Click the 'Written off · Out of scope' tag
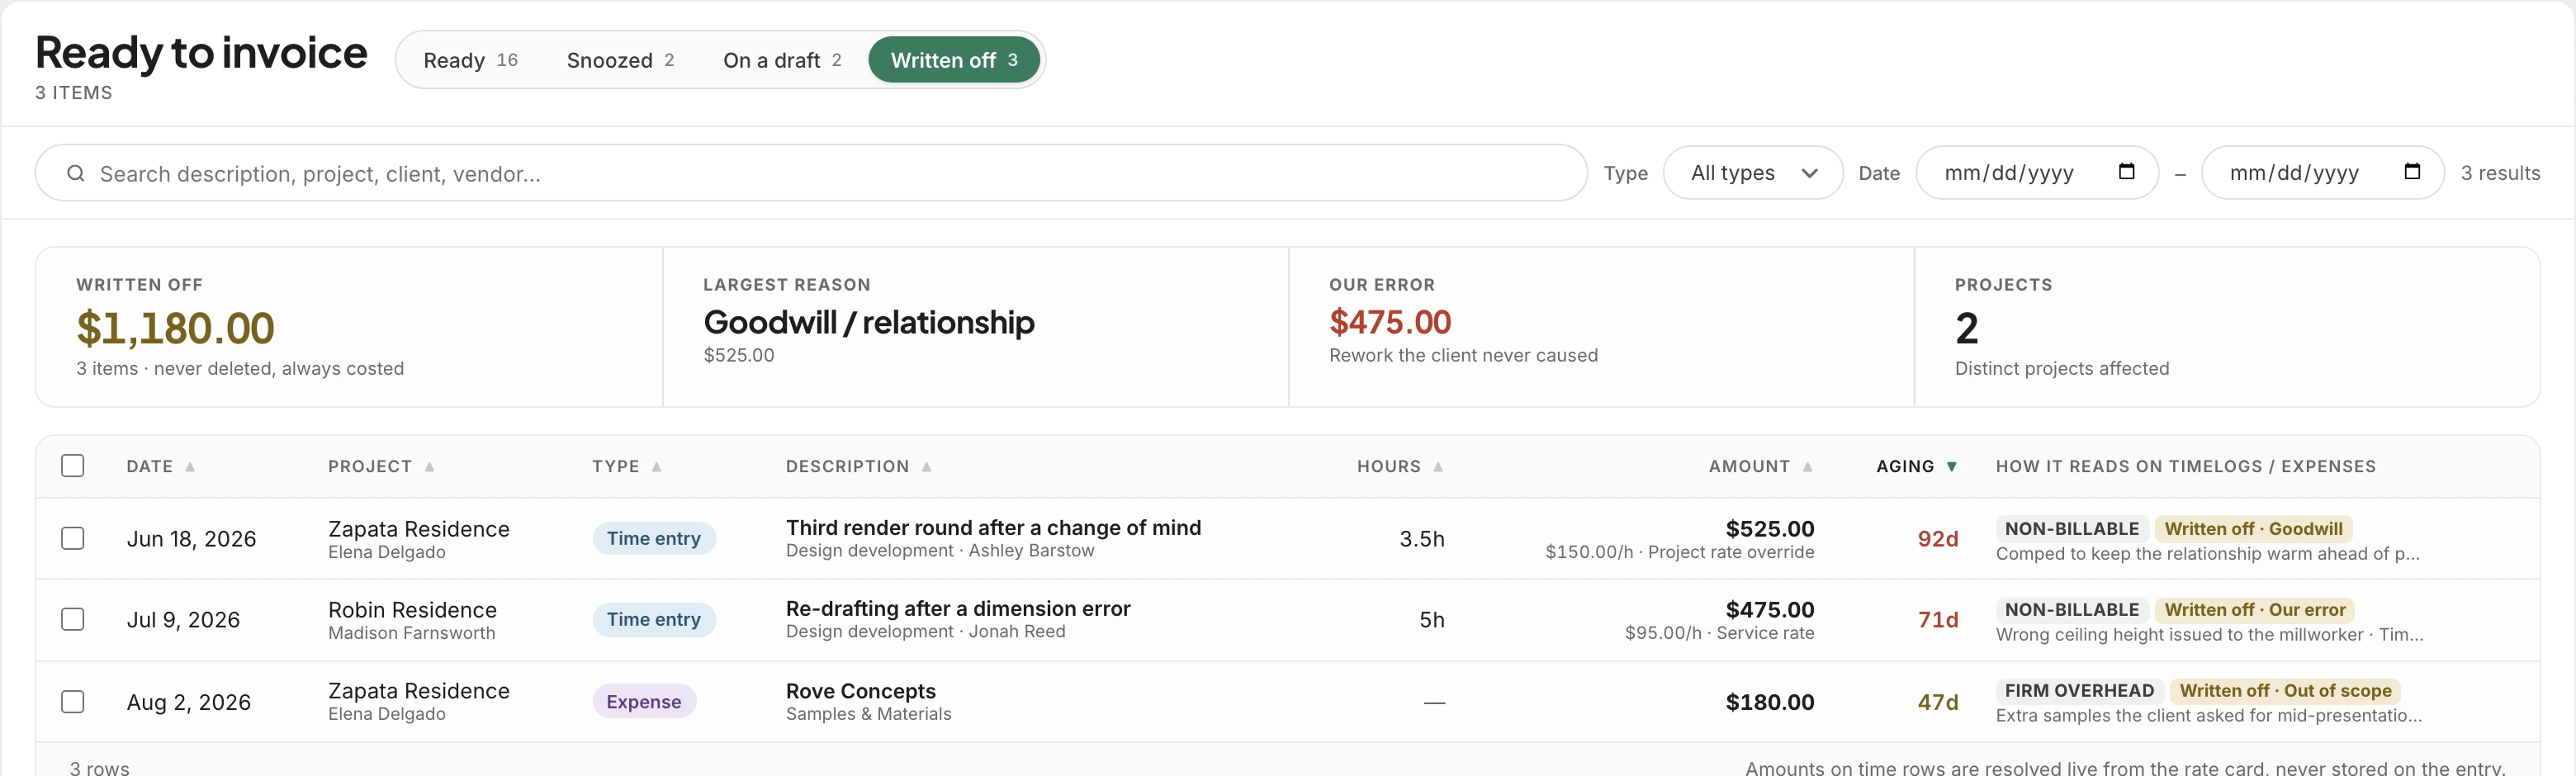 (2285, 691)
